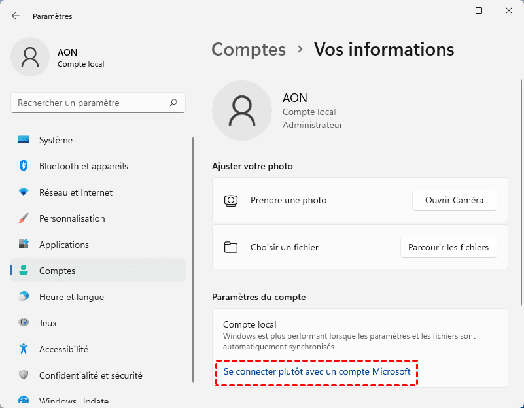The width and height of the screenshot is (524, 408).
Task: Click the Jeux controller icon
Action: [x=24, y=323]
